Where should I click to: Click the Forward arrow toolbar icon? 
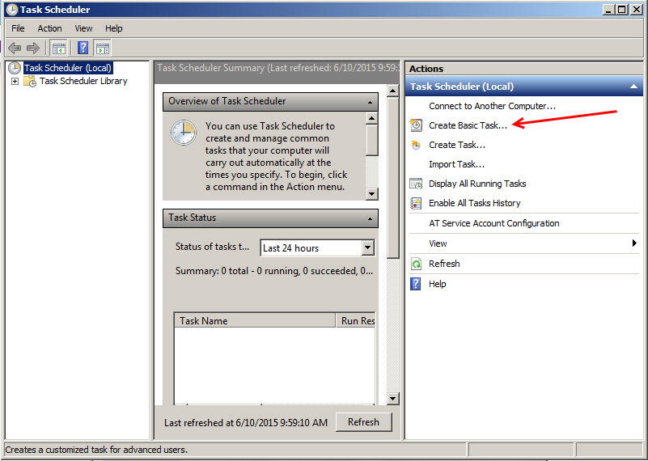click(x=32, y=49)
